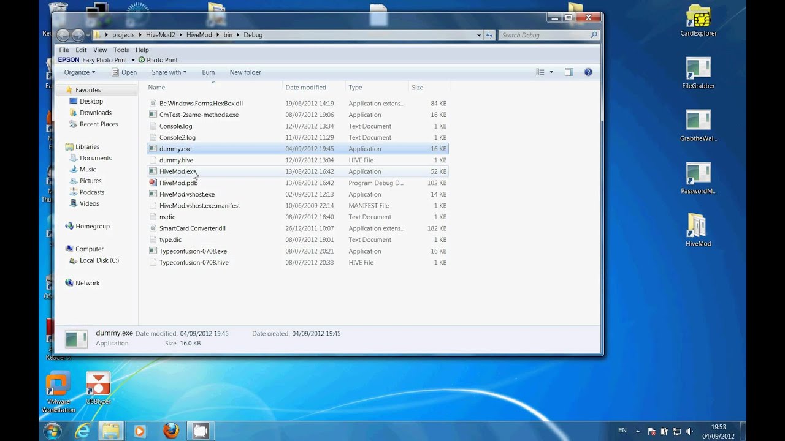Toggle the preview pane icon
This screenshot has height=441, width=785.
pyautogui.click(x=569, y=72)
